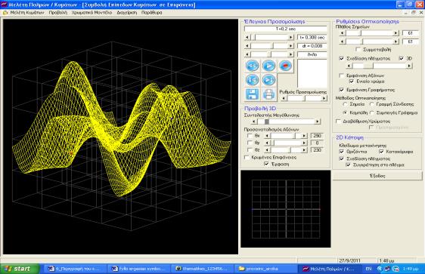Toggle the 3D checkbox
The height and width of the screenshot is (274, 425).
click(402, 58)
